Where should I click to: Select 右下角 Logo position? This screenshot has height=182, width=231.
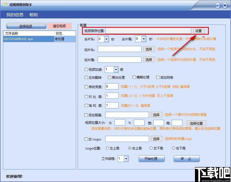[174, 148]
